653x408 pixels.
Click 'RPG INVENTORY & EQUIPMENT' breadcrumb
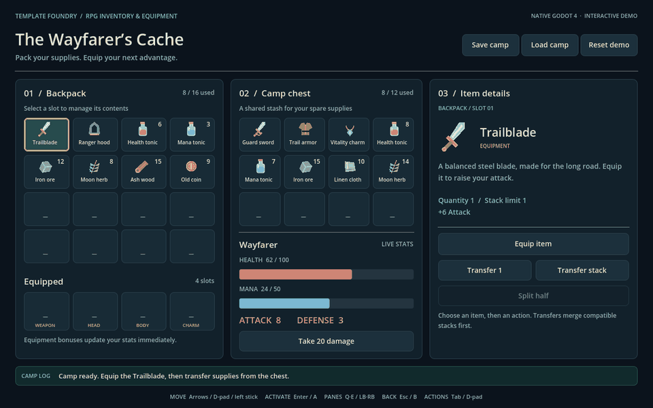click(x=131, y=16)
